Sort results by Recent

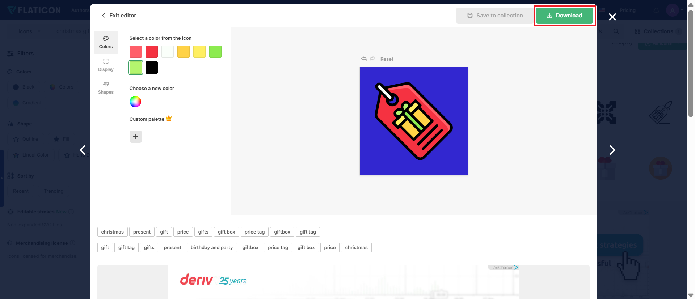pyautogui.click(x=21, y=191)
